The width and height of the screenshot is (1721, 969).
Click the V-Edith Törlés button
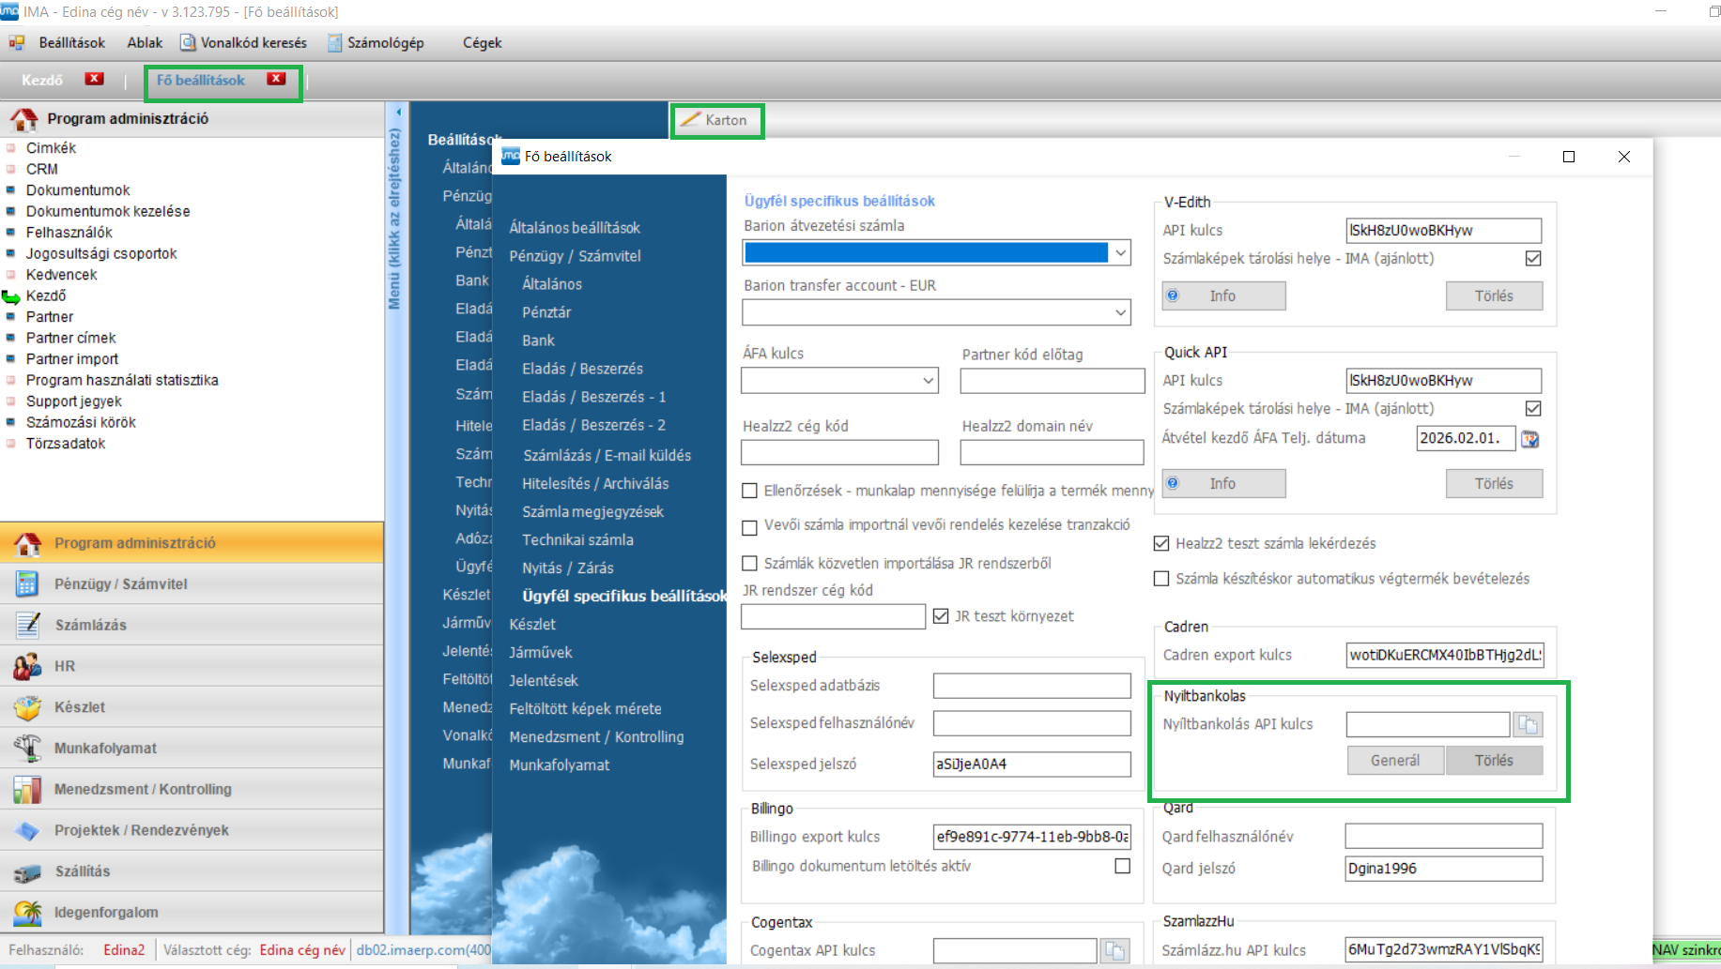[x=1493, y=295]
